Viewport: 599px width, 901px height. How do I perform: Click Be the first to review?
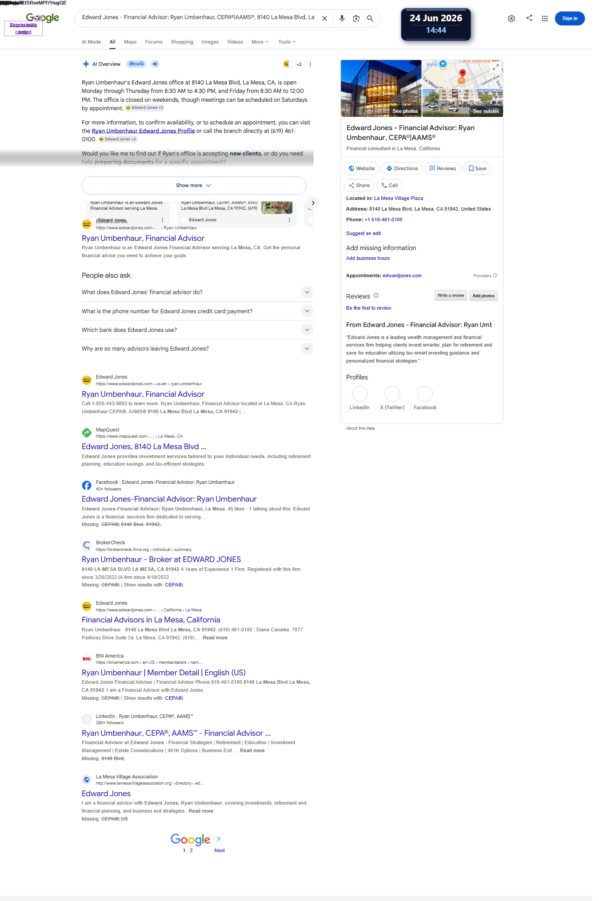pyautogui.click(x=369, y=308)
